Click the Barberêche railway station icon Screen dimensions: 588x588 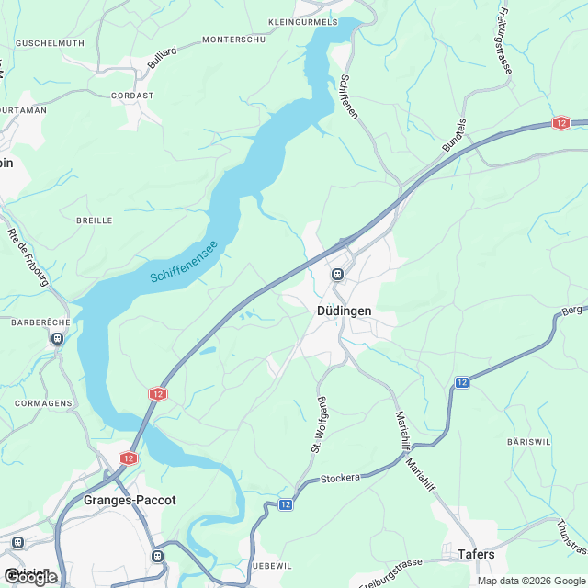pyautogui.click(x=57, y=339)
